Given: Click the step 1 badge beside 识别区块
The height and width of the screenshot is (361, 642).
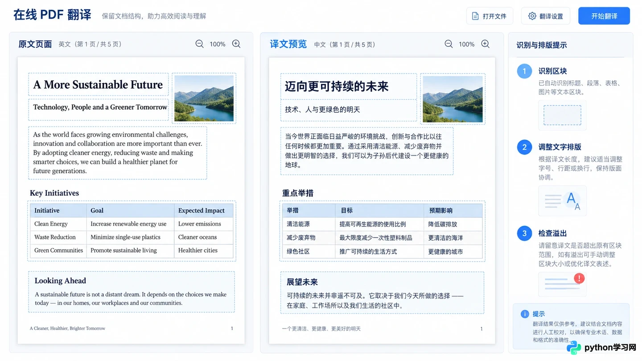Looking at the screenshot, I should pos(524,71).
